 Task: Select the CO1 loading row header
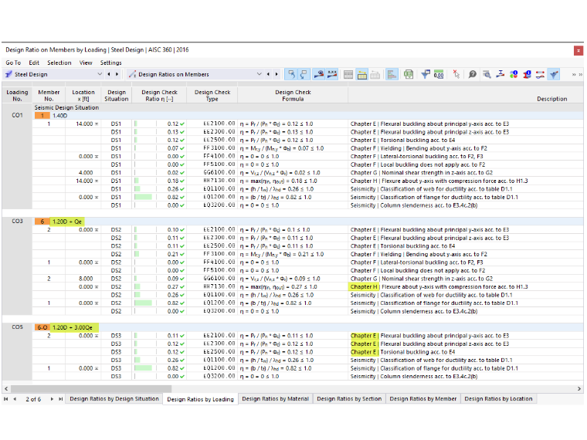17,115
